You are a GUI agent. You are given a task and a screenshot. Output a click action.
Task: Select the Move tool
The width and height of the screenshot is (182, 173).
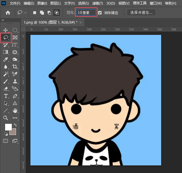point(5,30)
